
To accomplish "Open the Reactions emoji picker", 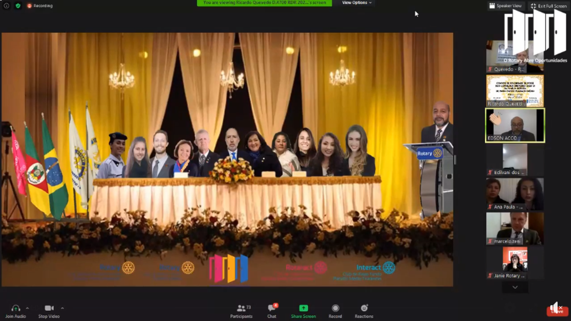I will (364, 308).
